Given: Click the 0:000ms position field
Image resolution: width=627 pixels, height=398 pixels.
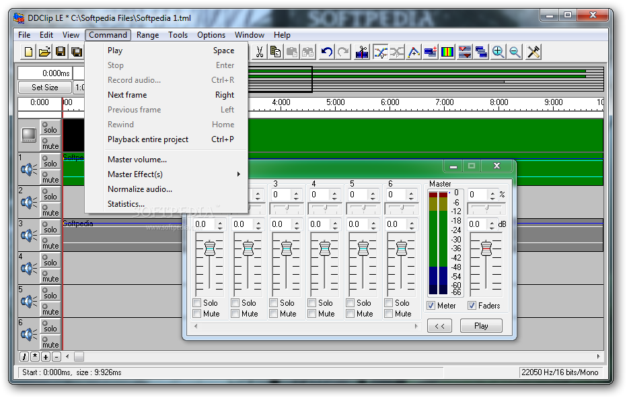Looking at the screenshot, I should click(x=45, y=73).
